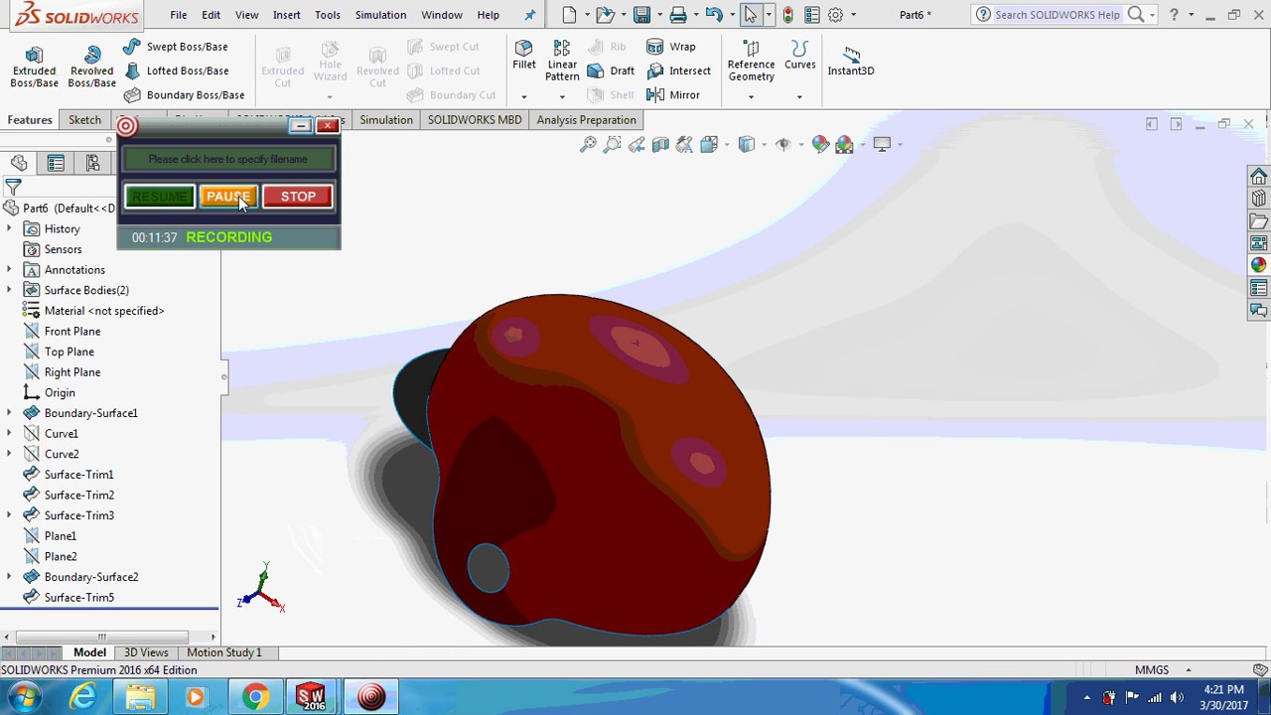Select Surface-Trim5 in feature tree
The height and width of the screenshot is (715, 1271).
tap(78, 598)
